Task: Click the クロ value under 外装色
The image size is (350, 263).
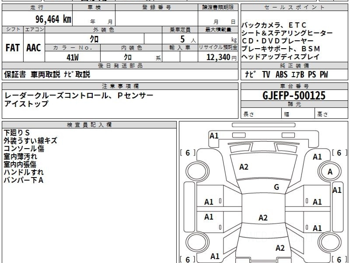Action: pyautogui.click(x=94, y=39)
